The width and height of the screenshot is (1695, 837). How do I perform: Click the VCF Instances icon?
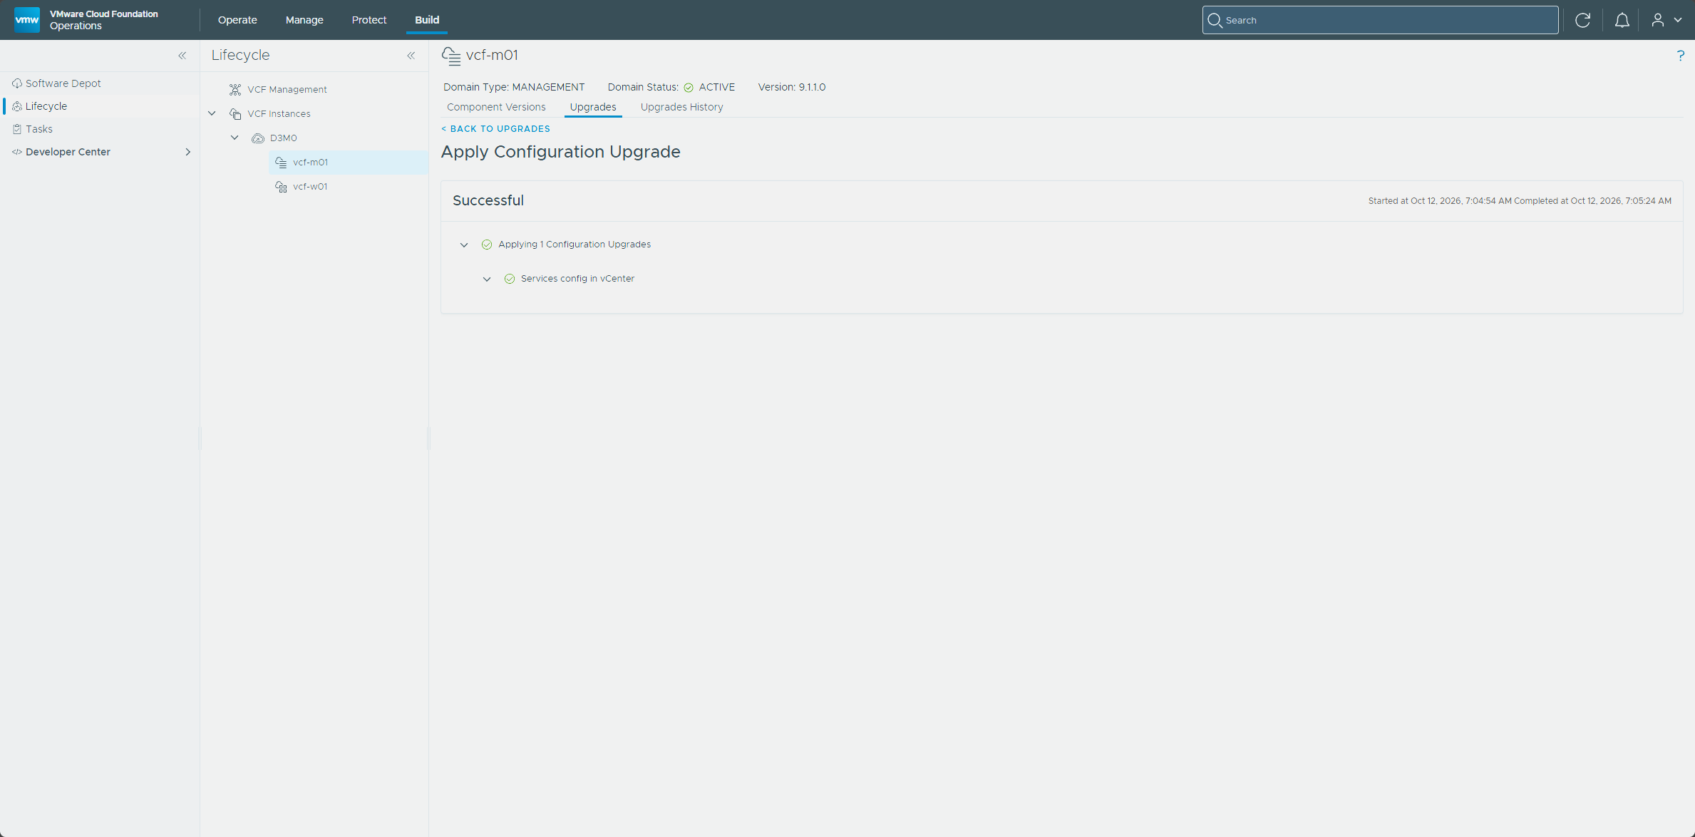[235, 114]
